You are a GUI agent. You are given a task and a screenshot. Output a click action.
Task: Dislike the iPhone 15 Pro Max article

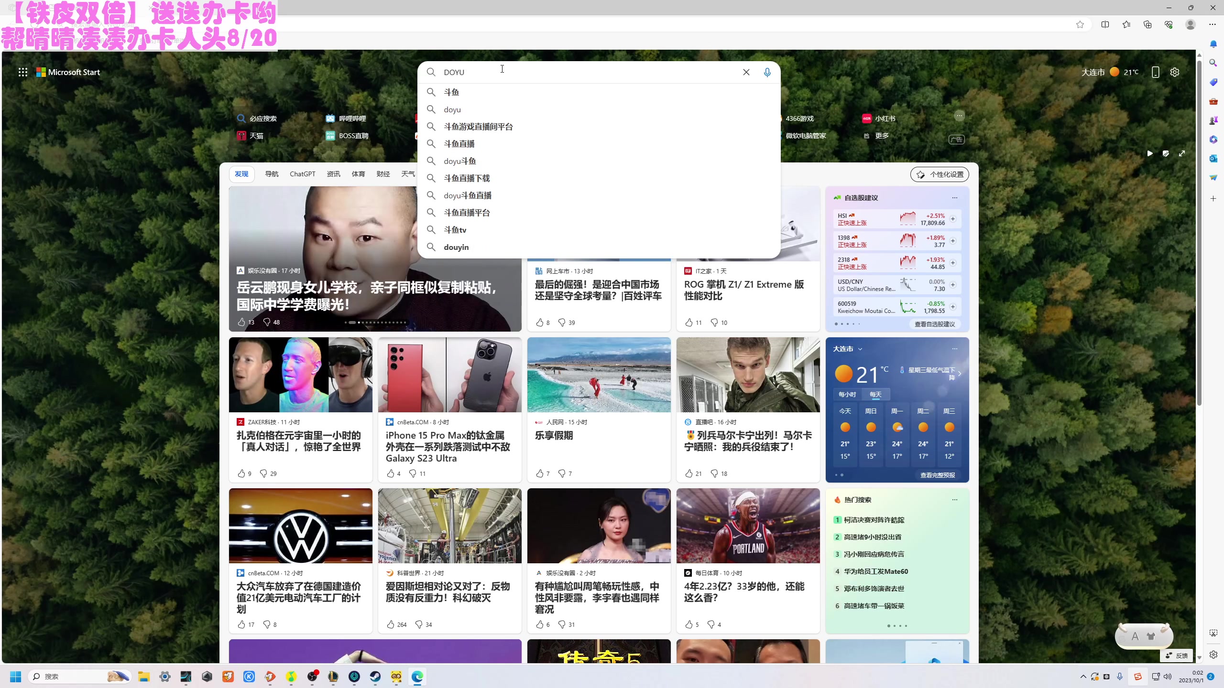413,473
